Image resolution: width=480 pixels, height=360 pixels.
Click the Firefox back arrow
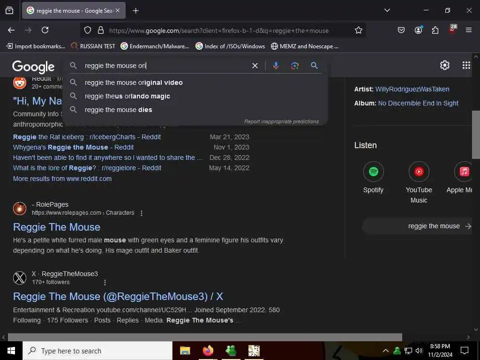tap(11, 30)
